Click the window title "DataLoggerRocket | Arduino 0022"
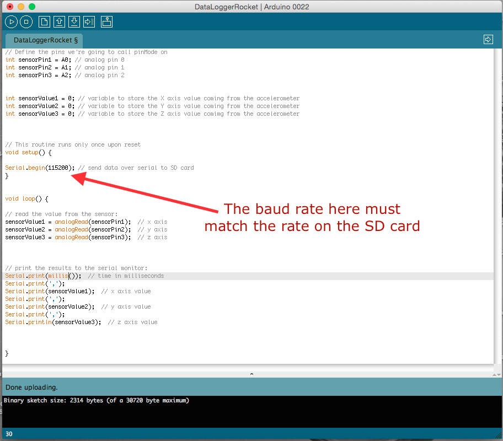Image resolution: width=503 pixels, height=441 pixels. [x=252, y=7]
